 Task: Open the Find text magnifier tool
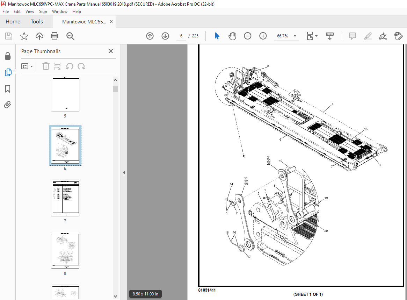(x=70, y=36)
